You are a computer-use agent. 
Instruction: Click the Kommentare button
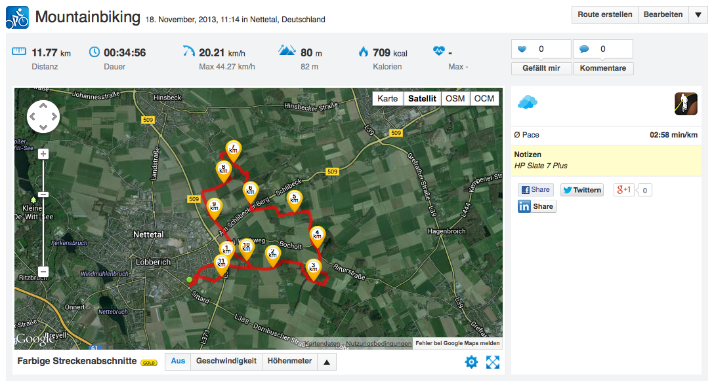coord(603,68)
